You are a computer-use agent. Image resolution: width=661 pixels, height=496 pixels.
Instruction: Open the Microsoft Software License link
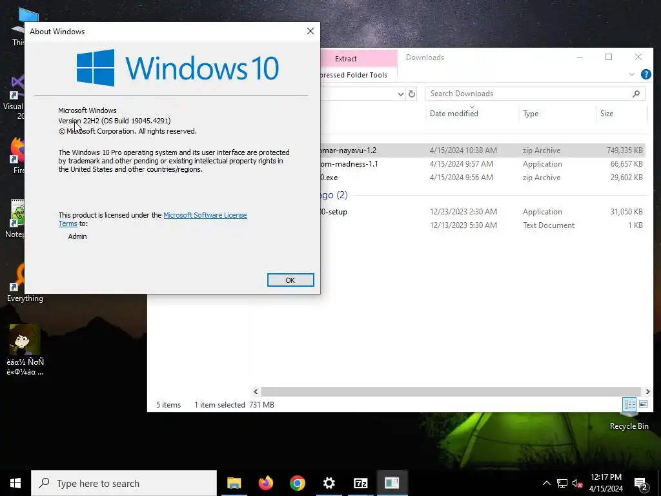click(205, 215)
